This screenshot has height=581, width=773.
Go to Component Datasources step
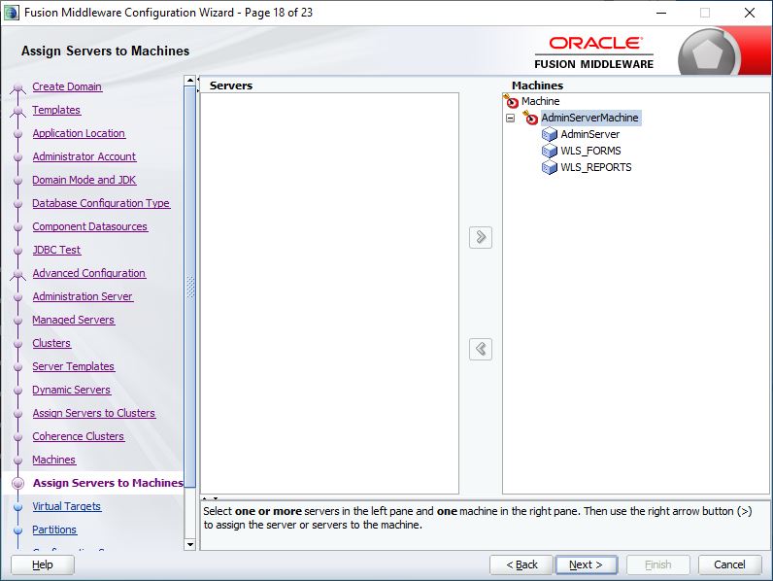(x=89, y=226)
